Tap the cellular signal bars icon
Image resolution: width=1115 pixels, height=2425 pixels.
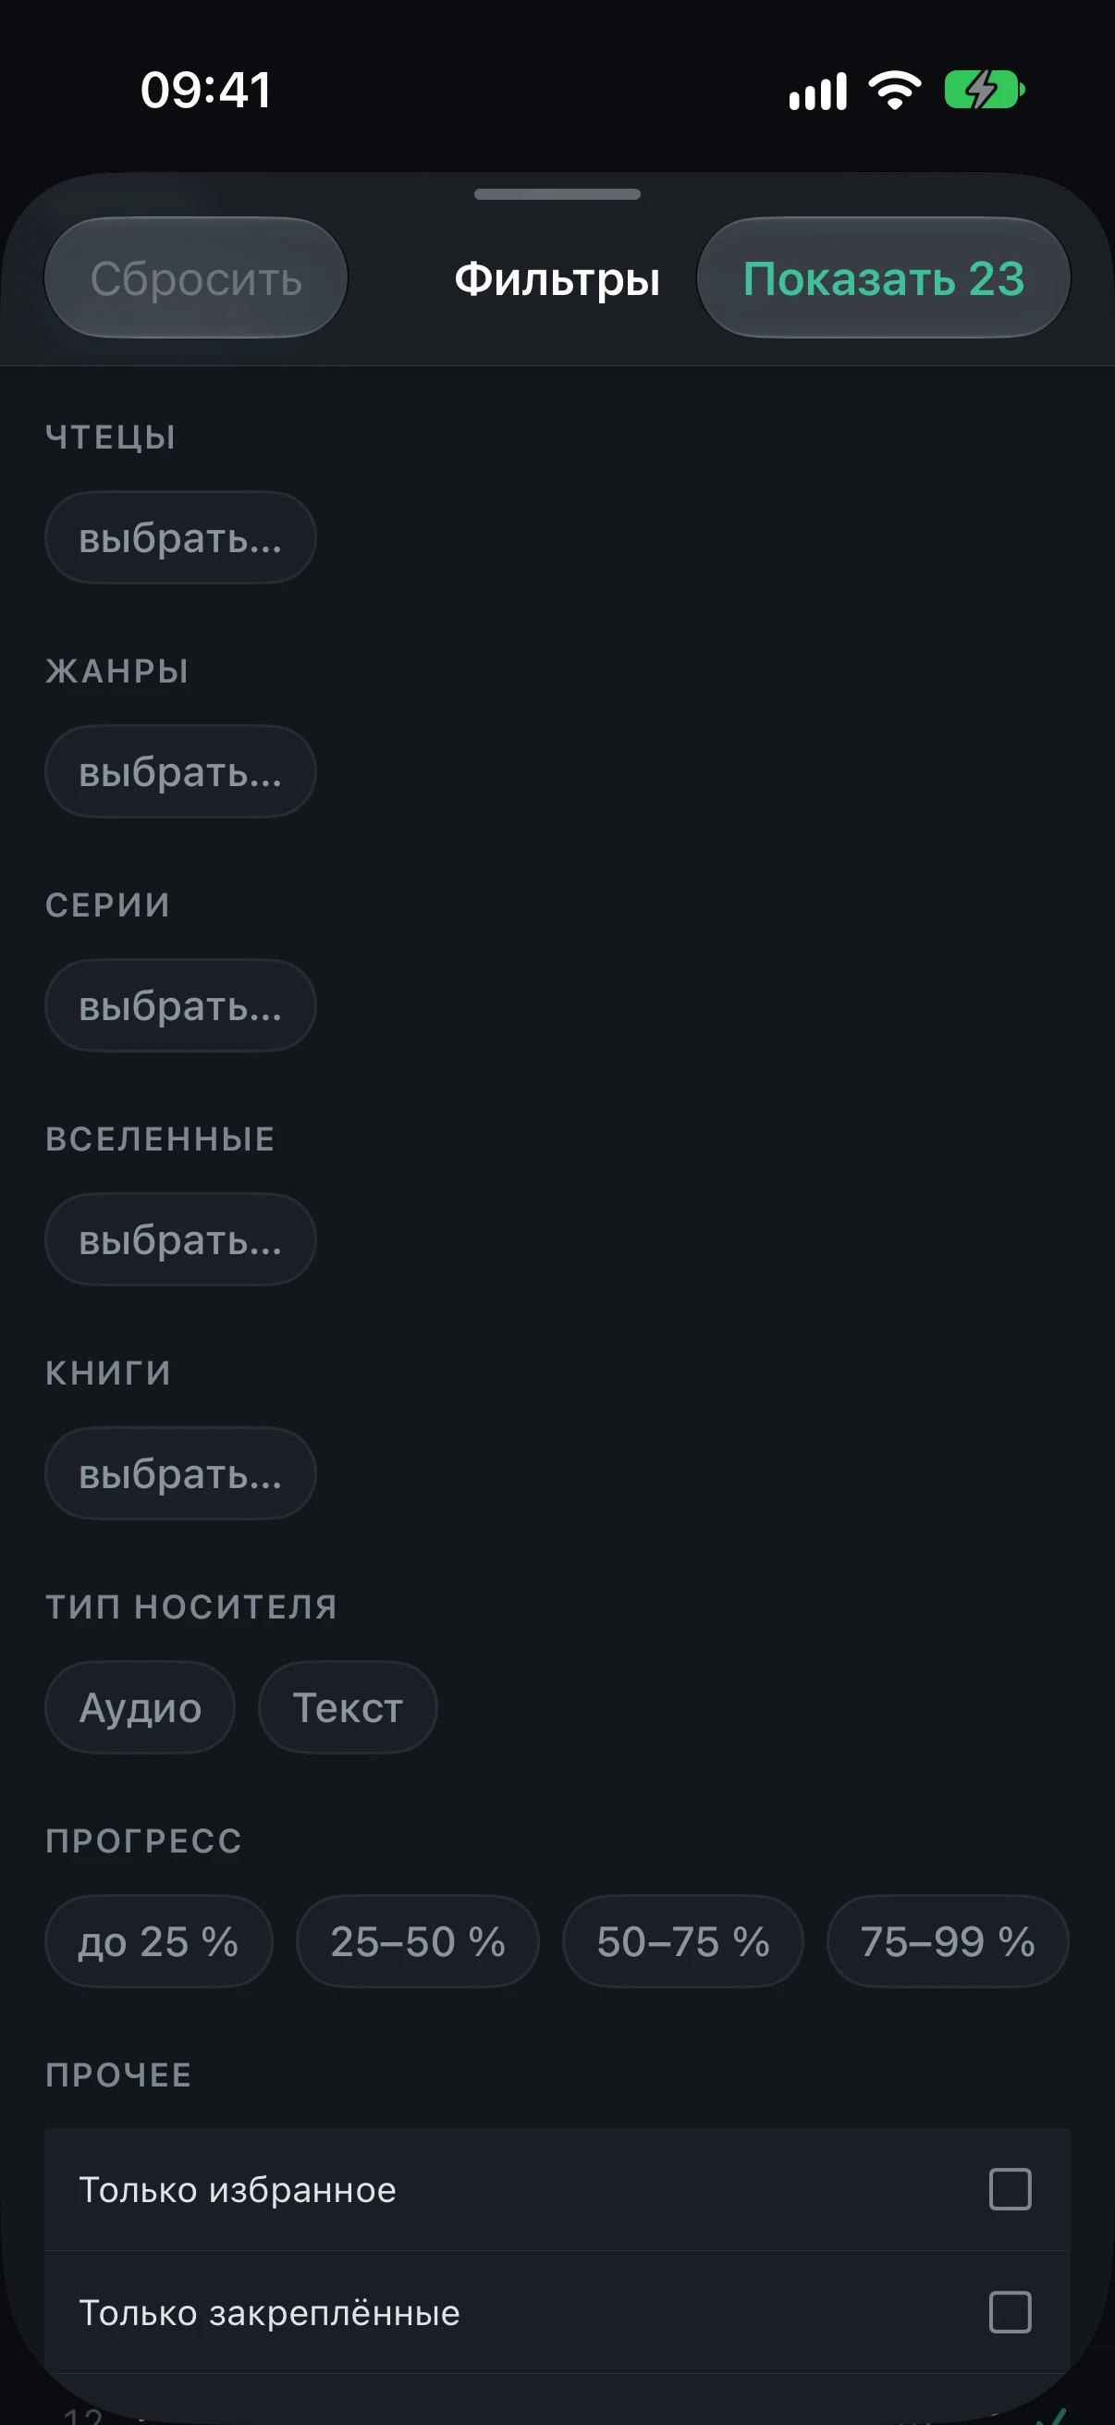click(x=817, y=92)
